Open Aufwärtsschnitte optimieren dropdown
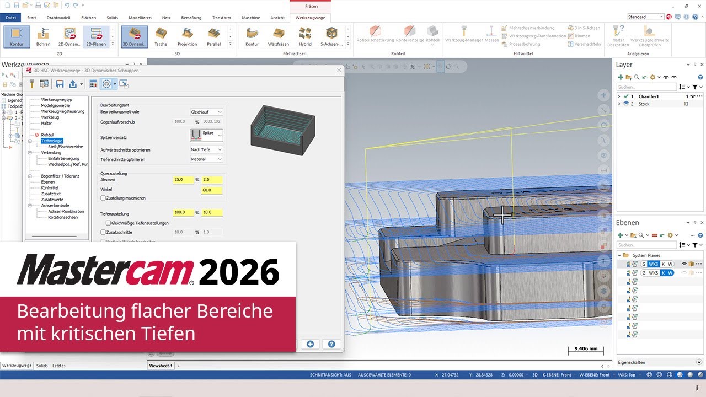Viewport: 706px width, 397px height. coord(206,149)
